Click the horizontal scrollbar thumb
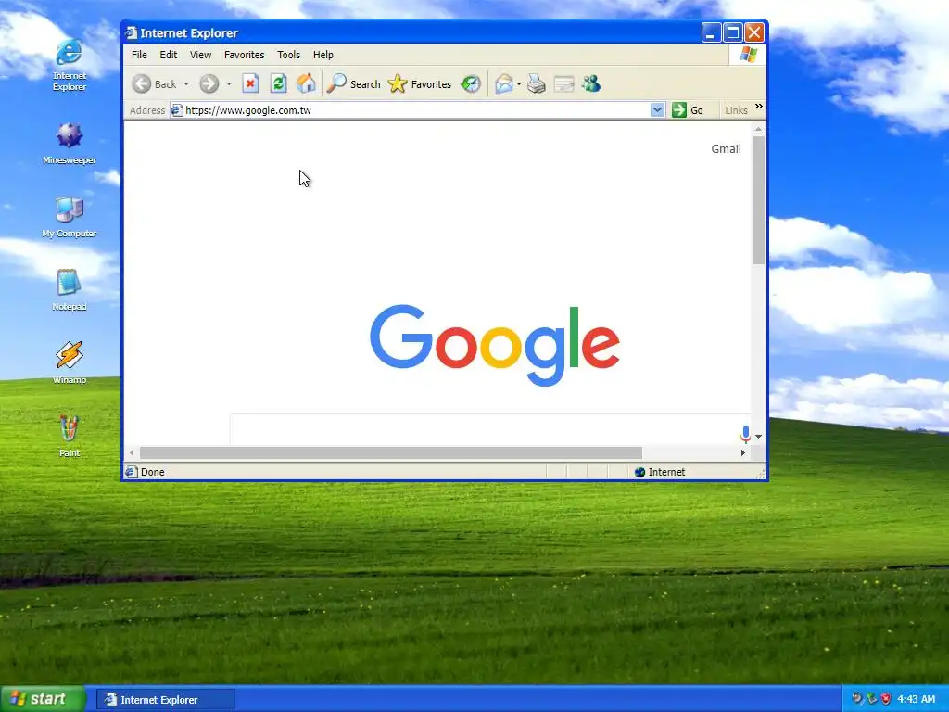Viewport: 949px width, 712px height. [391, 452]
